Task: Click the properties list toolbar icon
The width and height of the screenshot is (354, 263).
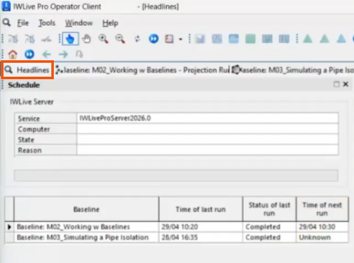Action: click(169, 39)
